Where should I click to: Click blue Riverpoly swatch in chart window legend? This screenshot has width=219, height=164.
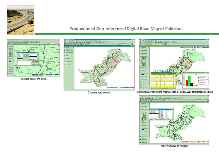(x=143, y=75)
